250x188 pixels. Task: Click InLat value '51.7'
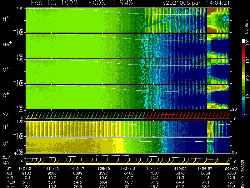(x=27, y=182)
